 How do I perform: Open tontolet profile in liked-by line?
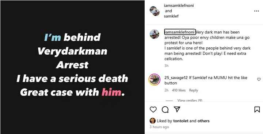pyautogui.click(x=181, y=121)
